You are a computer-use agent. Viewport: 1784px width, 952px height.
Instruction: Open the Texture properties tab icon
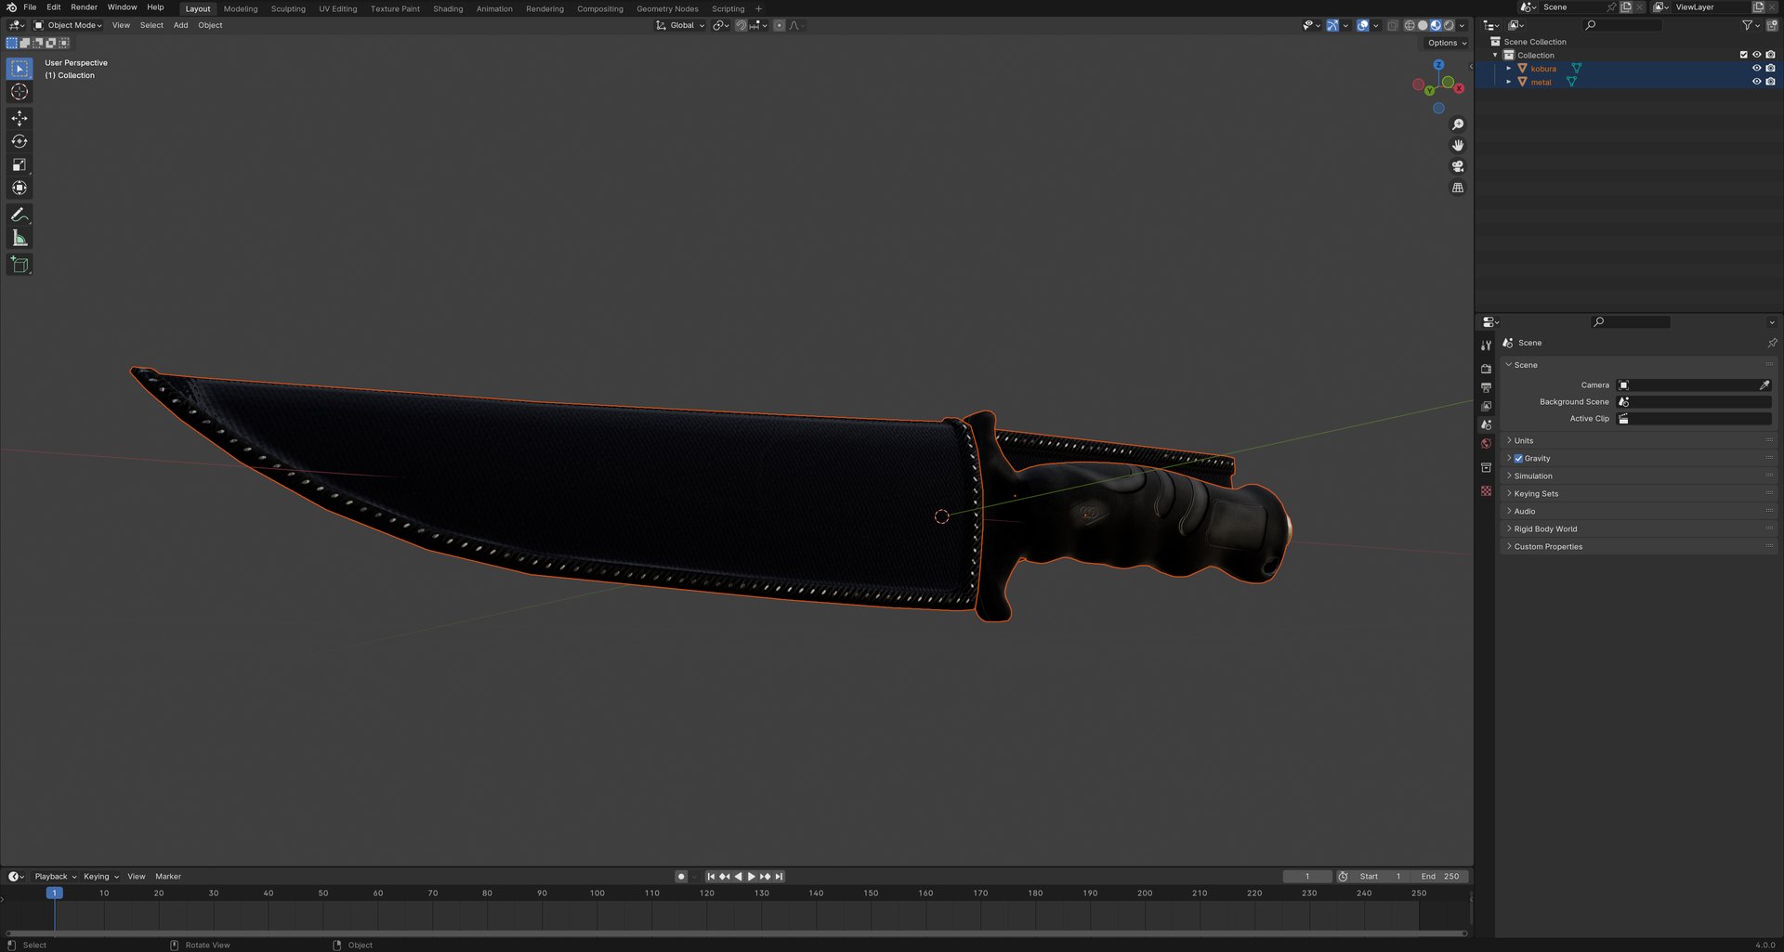[x=1486, y=490]
